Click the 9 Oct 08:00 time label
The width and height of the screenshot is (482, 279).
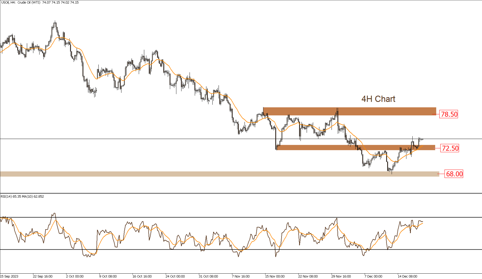pyautogui.click(x=108, y=276)
